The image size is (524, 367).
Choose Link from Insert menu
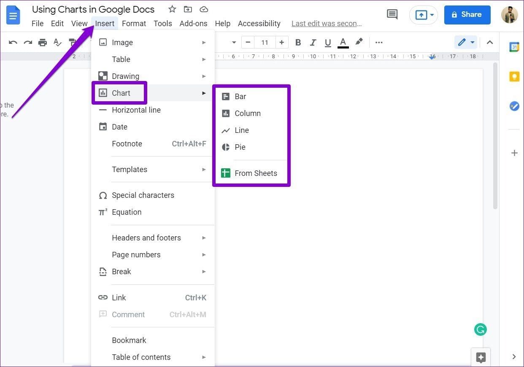tap(153, 297)
